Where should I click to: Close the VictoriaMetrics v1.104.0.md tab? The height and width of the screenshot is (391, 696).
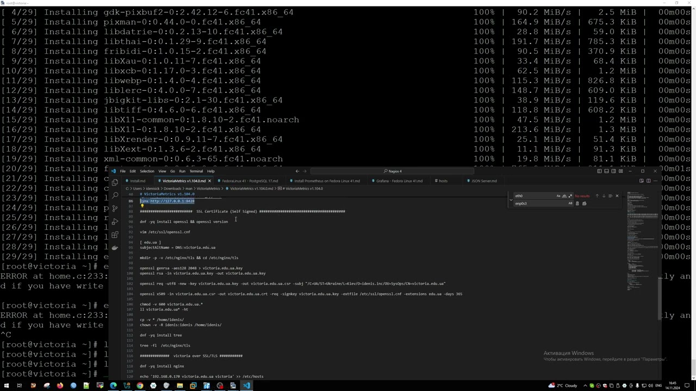tap(209, 181)
